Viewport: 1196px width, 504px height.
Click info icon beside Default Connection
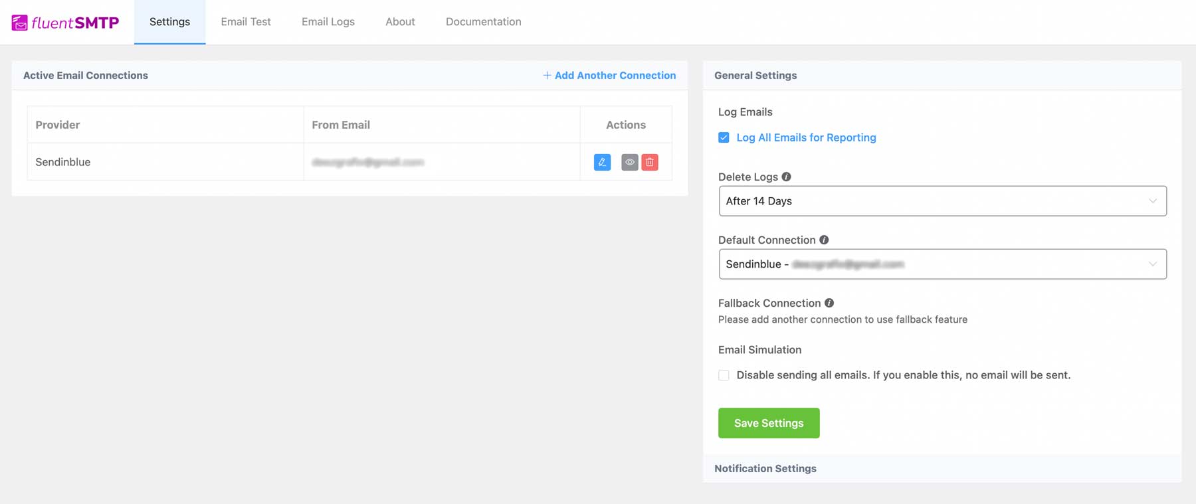(824, 240)
